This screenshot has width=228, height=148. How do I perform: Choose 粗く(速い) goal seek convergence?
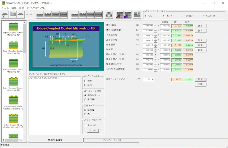[x=85, y=99]
